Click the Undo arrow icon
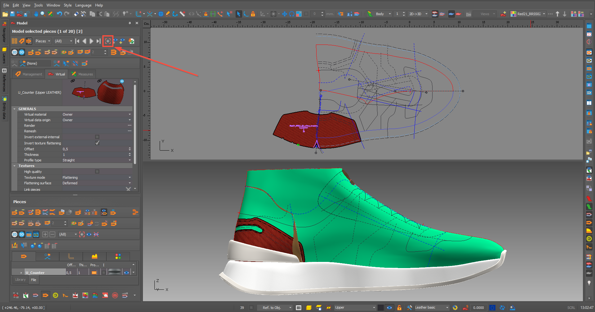This screenshot has height=312, width=595. tap(59, 14)
